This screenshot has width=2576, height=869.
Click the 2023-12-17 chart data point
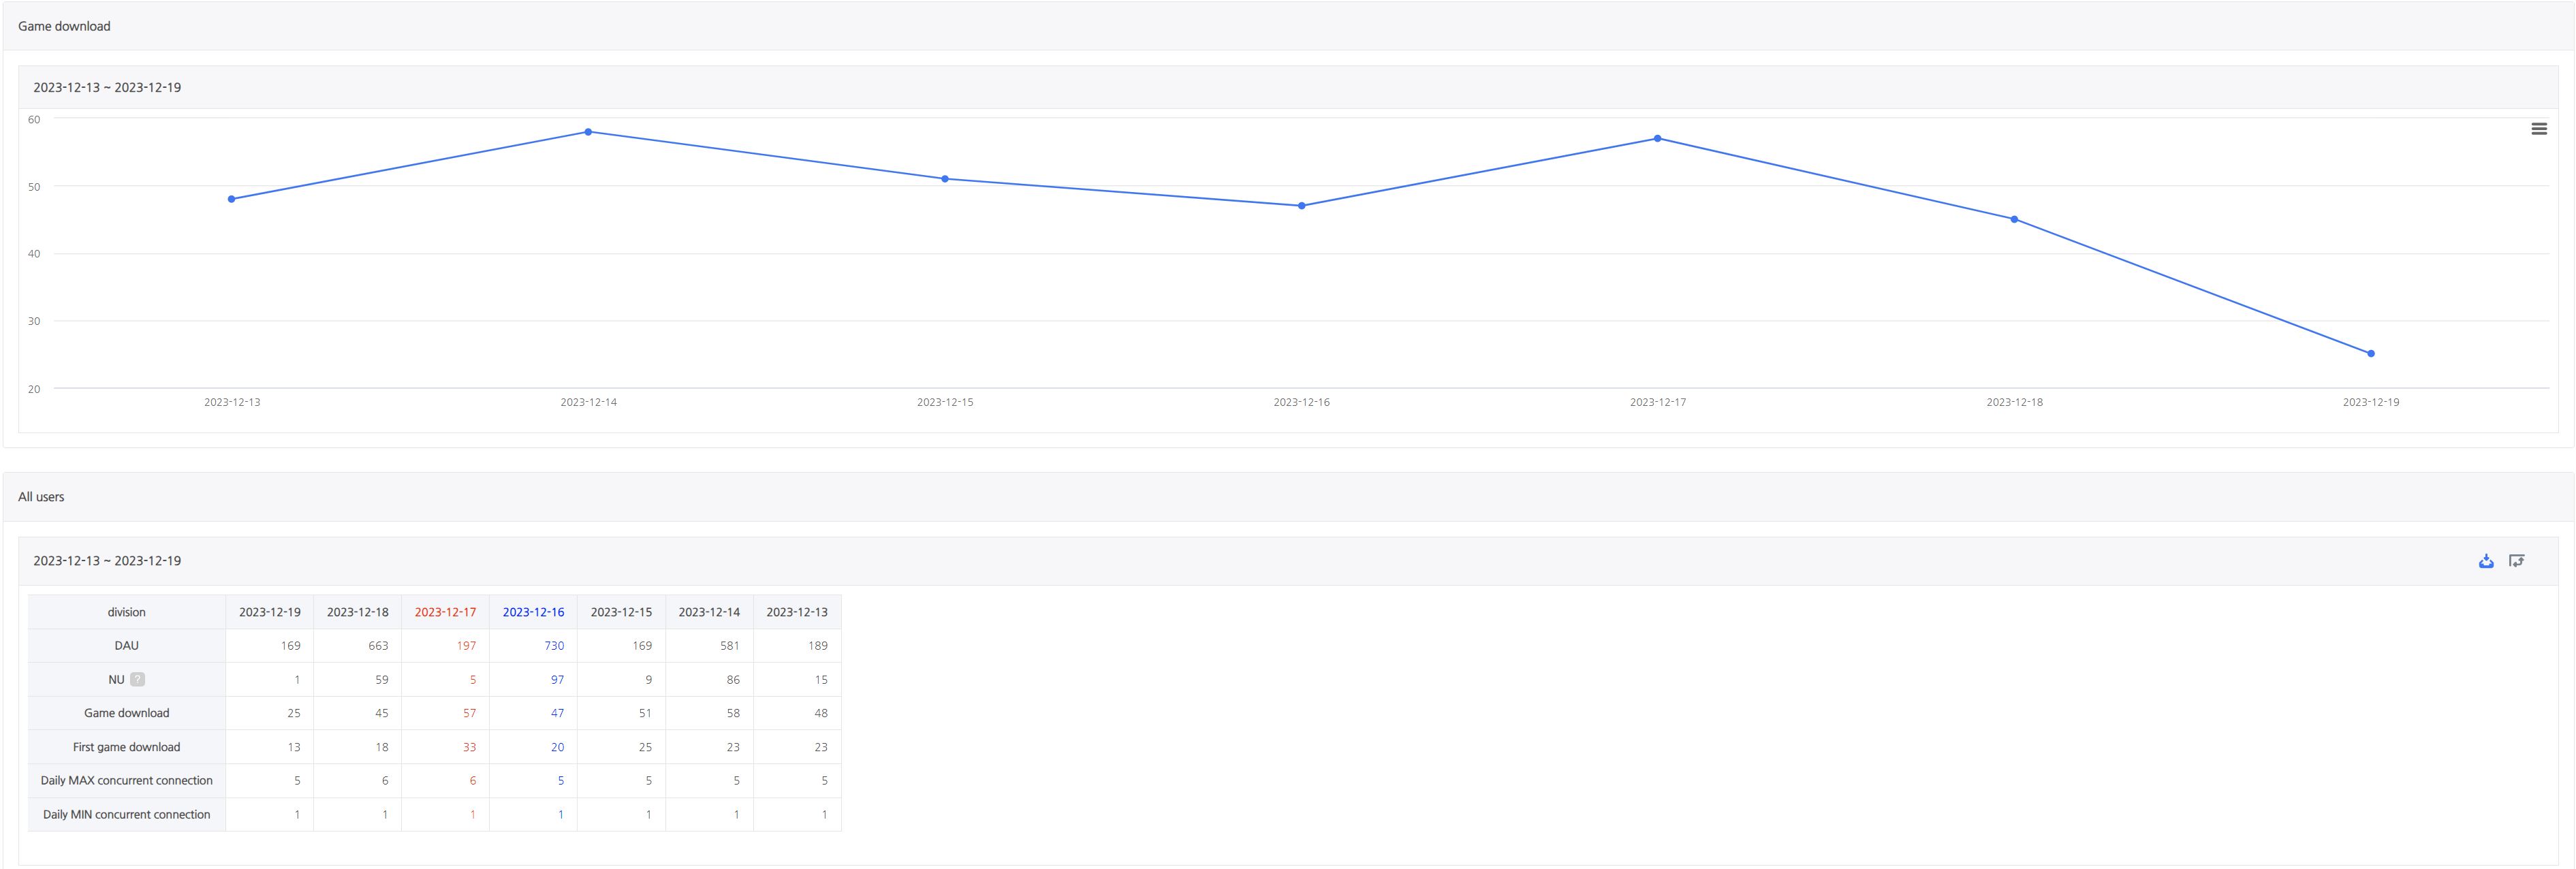1657,138
